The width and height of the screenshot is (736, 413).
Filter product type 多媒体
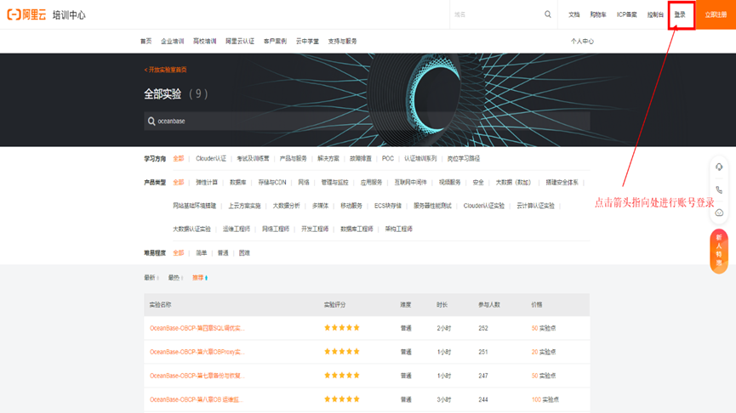(x=320, y=206)
